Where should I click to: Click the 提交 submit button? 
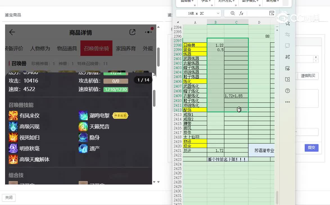[311, 147]
